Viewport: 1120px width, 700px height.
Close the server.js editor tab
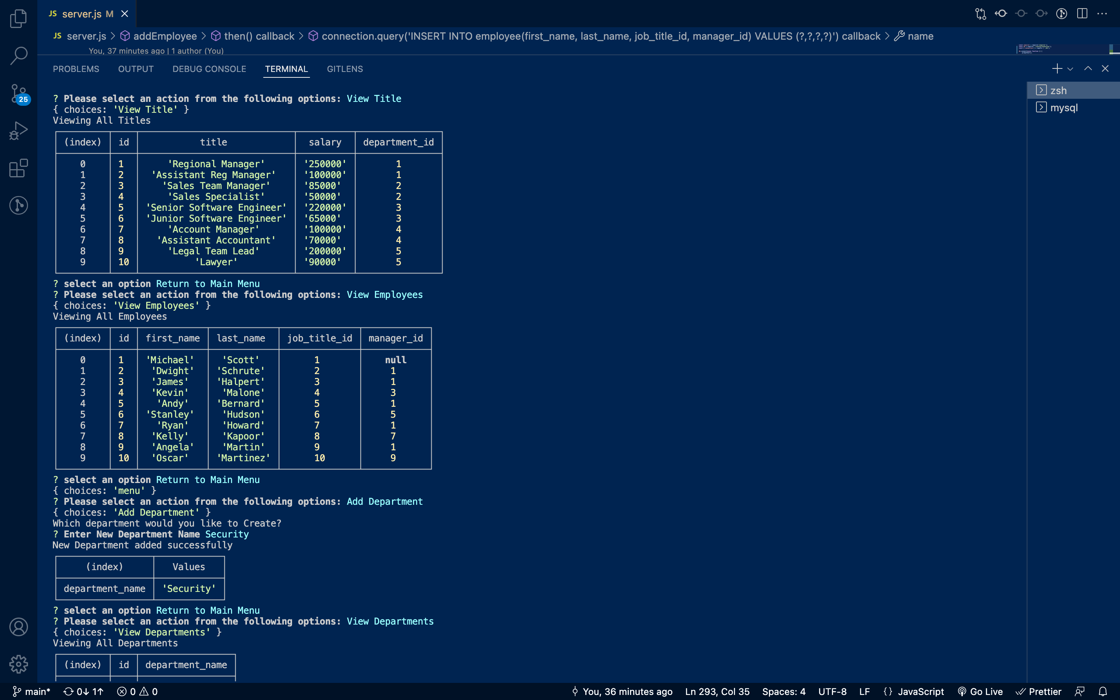click(x=124, y=14)
